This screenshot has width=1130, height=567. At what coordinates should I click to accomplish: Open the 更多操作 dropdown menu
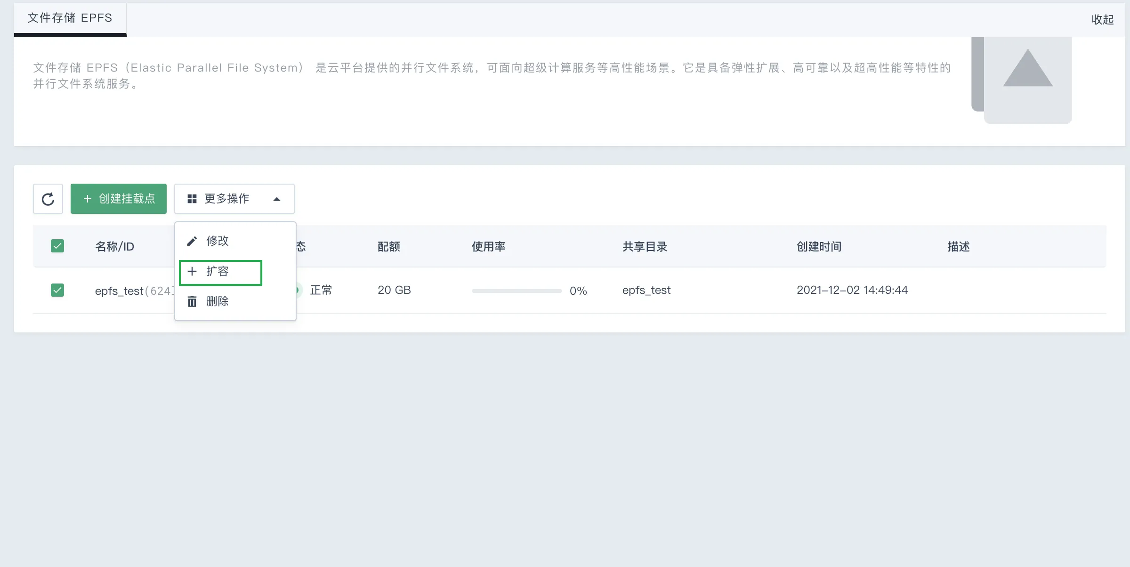234,199
